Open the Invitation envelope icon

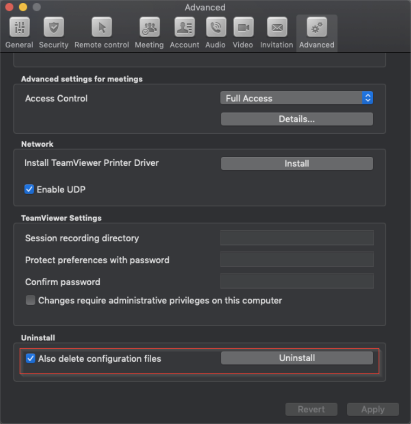(277, 27)
